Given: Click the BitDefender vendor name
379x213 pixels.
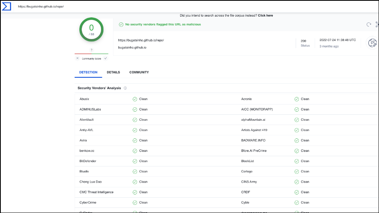Looking at the screenshot, I should [88, 161].
